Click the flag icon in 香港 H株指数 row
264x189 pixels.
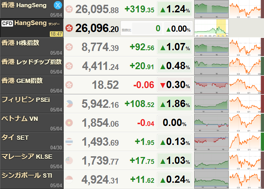coord(69,47)
